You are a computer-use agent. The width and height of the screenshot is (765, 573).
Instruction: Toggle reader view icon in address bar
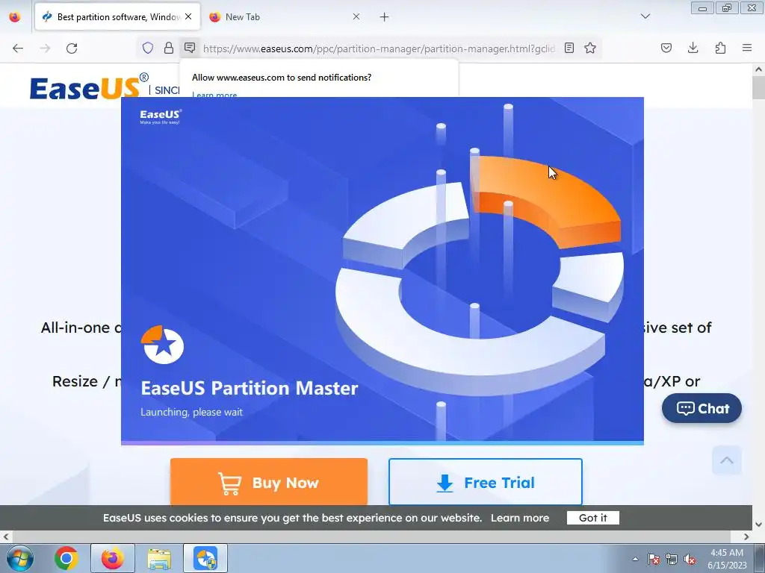[x=569, y=48]
